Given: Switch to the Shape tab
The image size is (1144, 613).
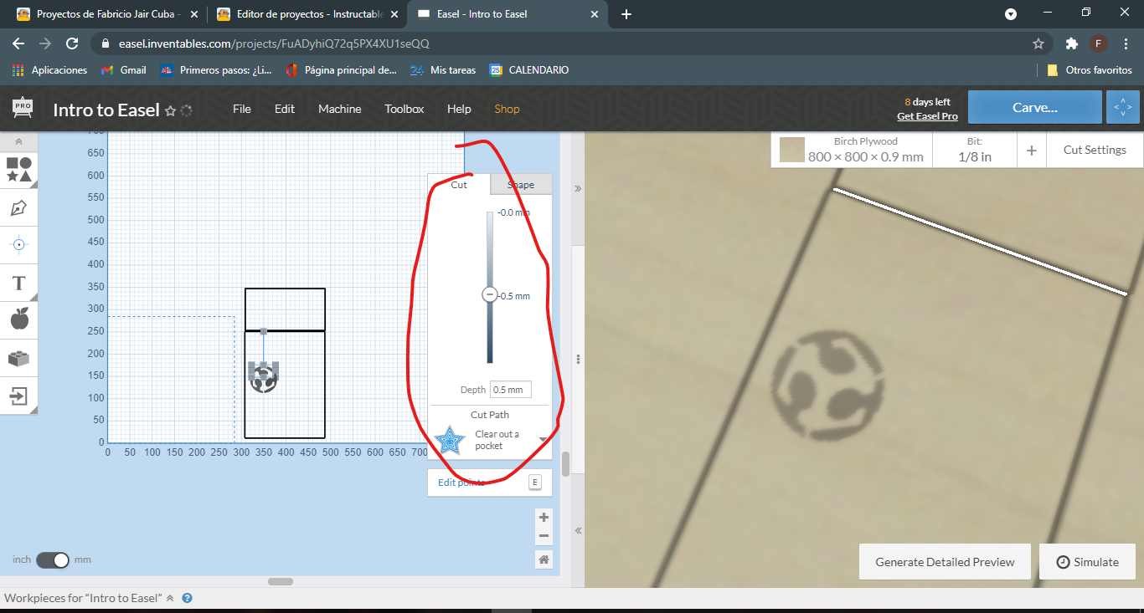Looking at the screenshot, I should (x=521, y=185).
